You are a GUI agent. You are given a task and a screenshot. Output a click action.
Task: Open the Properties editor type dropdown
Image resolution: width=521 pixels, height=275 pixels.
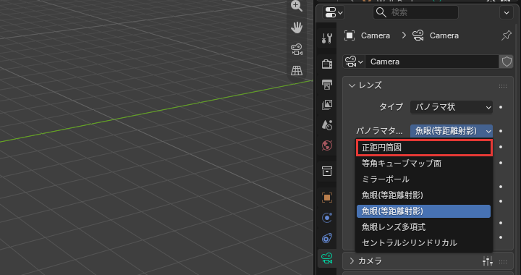334,13
